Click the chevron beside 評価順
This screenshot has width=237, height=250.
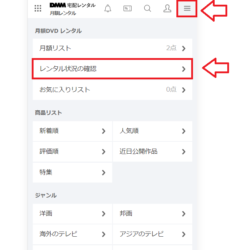point(104,152)
